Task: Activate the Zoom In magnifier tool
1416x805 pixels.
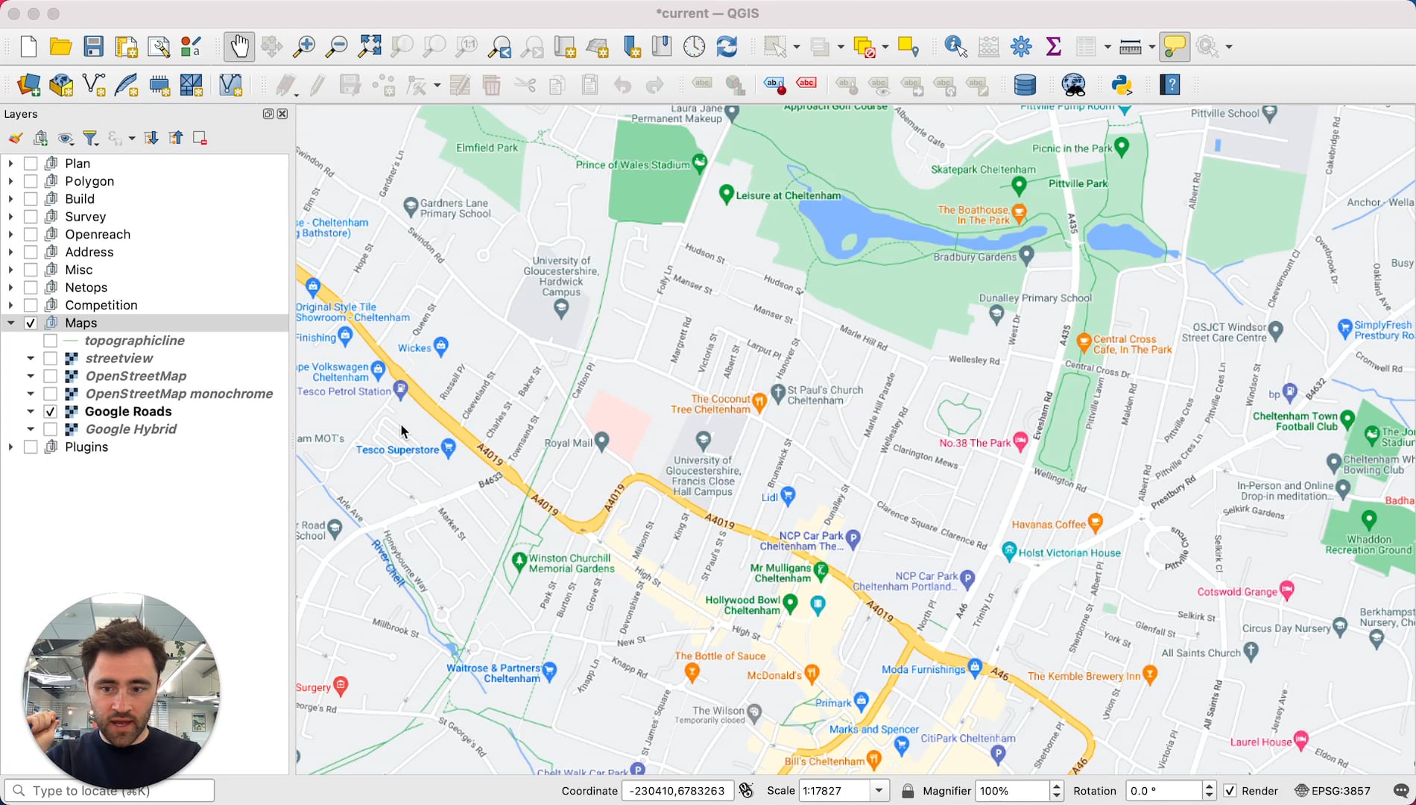Action: pos(303,46)
